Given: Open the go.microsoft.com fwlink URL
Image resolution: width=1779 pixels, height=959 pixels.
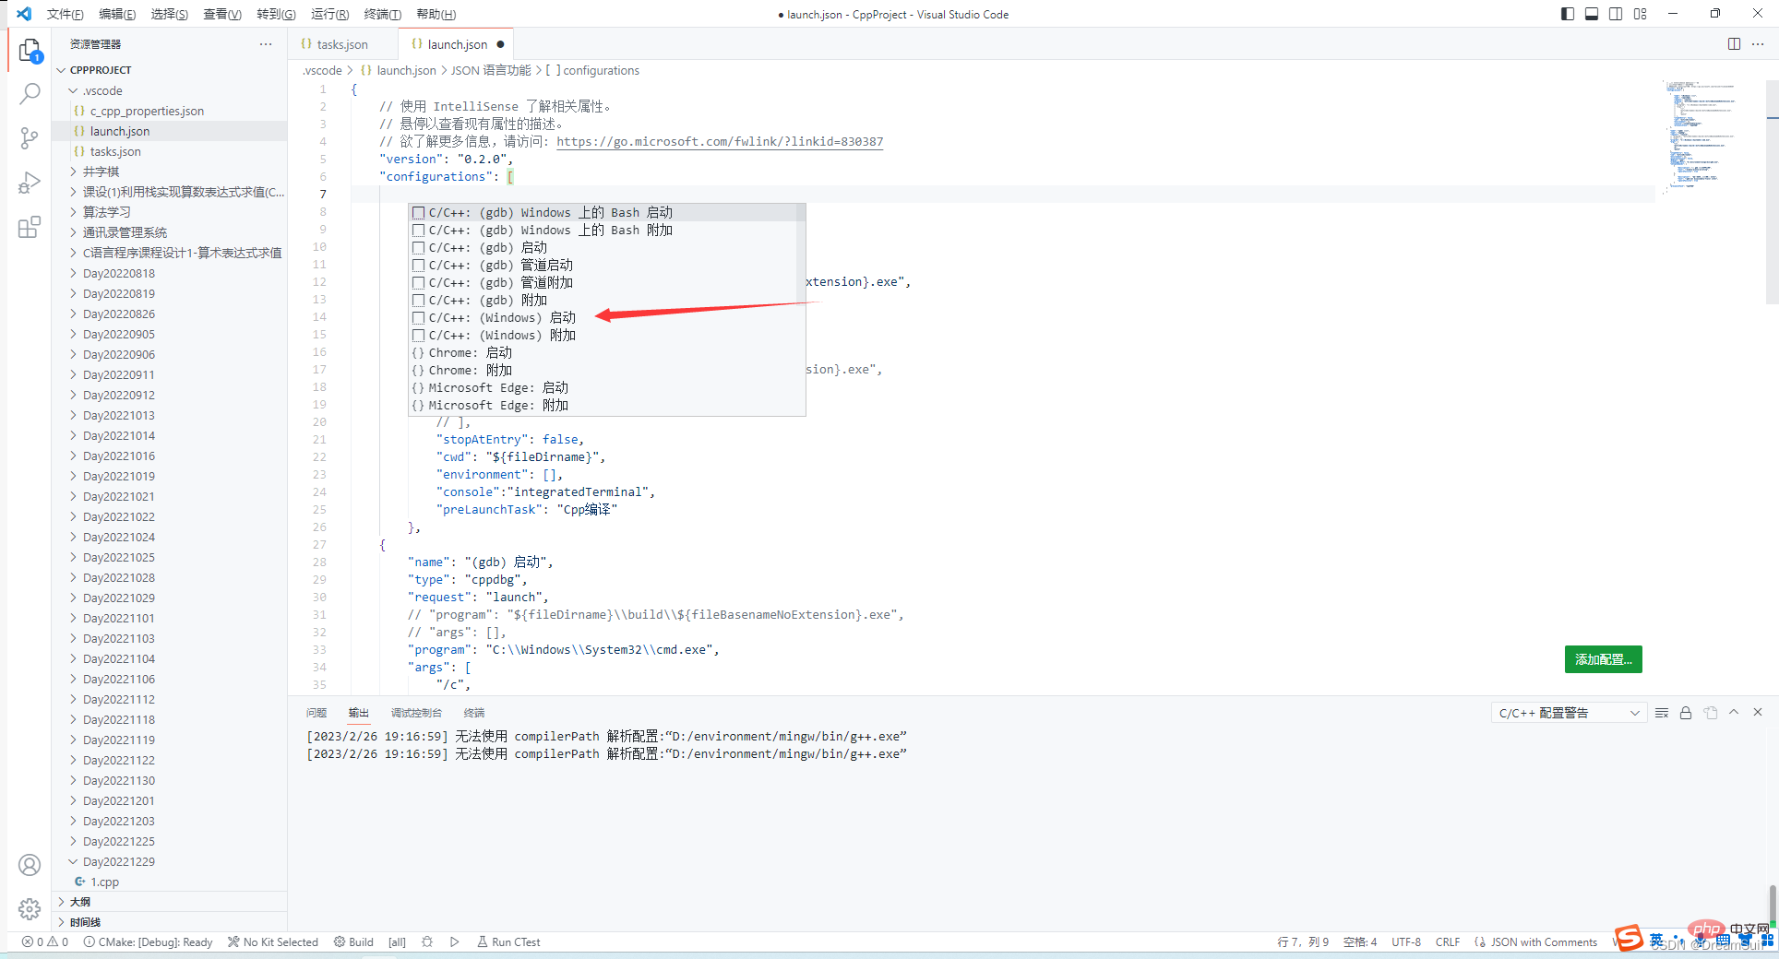Looking at the screenshot, I should click(720, 142).
